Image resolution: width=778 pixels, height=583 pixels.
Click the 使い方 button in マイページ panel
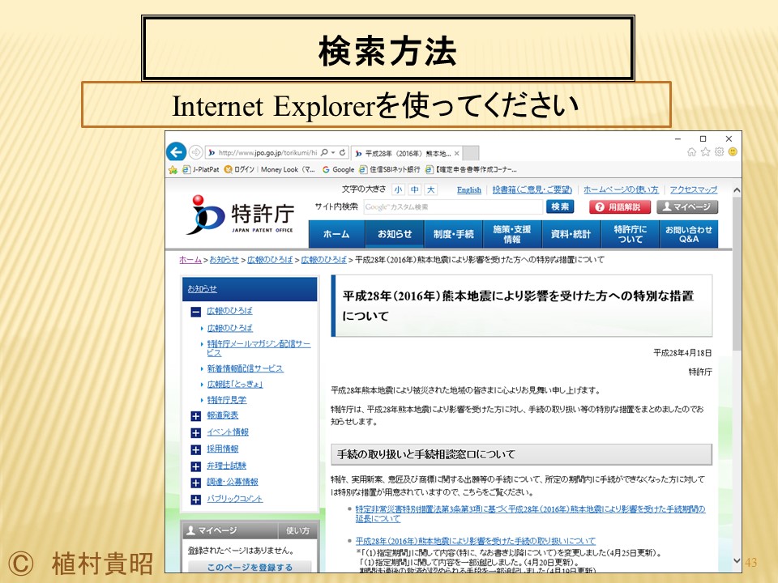point(297,530)
